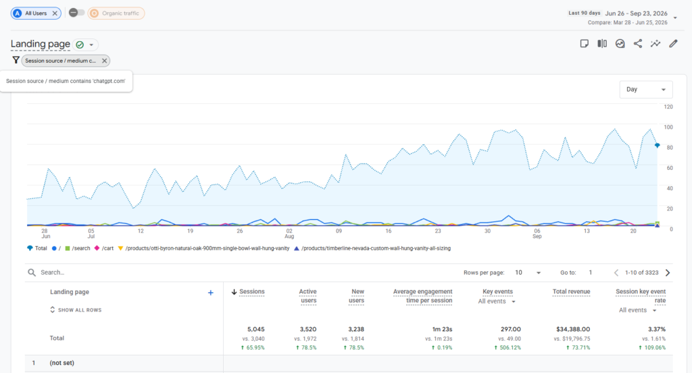Viewport: 692px width, 373px height.
Task: Open the Insights icon in toolbar
Action: [620, 44]
